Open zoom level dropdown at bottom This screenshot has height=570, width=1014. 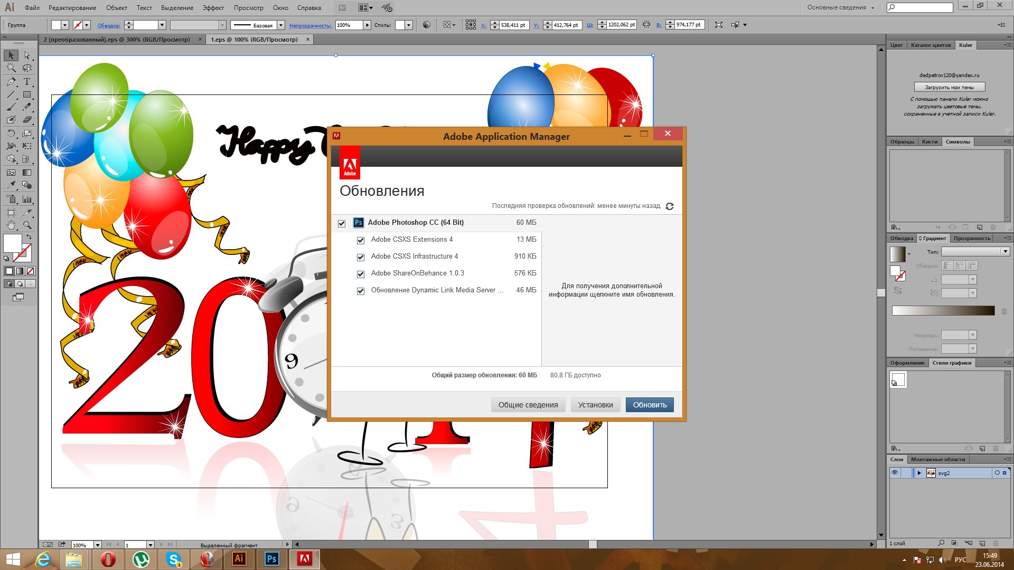[97, 545]
